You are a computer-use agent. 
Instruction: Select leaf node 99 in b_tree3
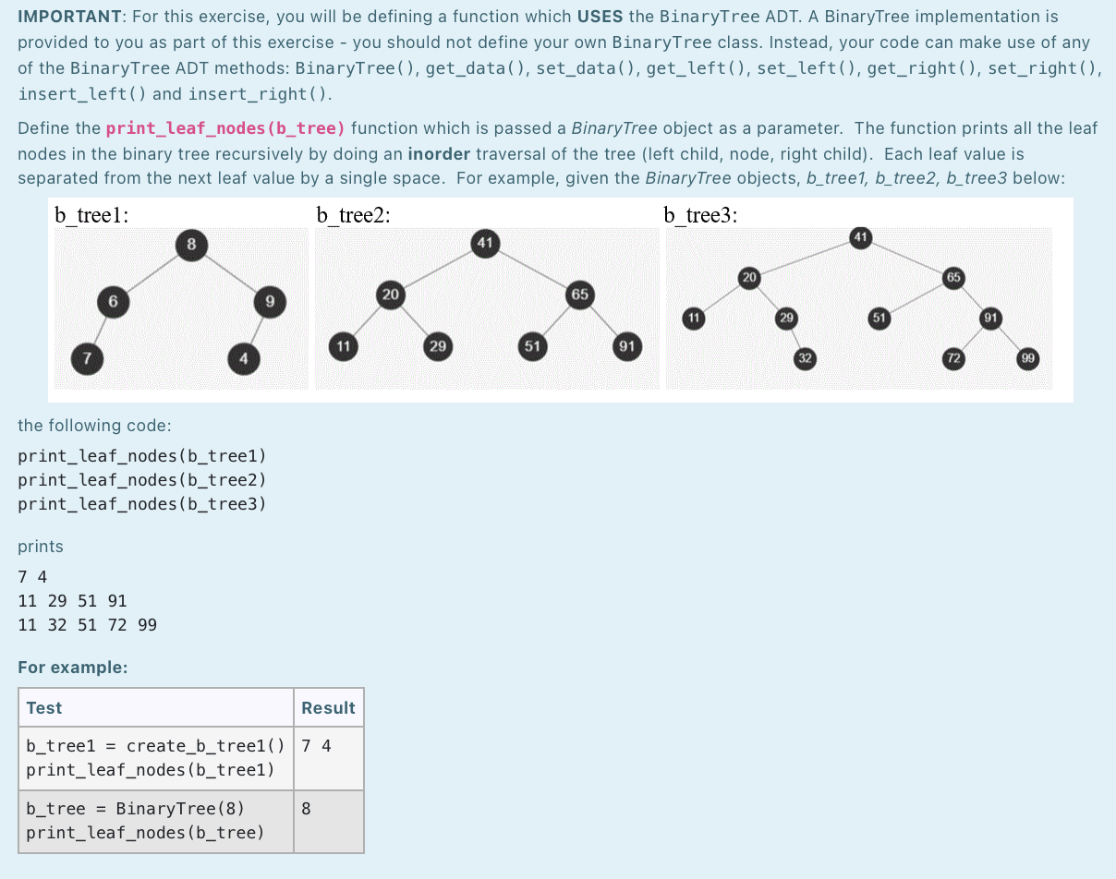(x=1027, y=358)
